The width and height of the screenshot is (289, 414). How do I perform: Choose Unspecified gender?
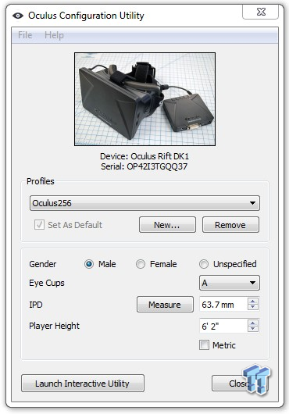(204, 264)
